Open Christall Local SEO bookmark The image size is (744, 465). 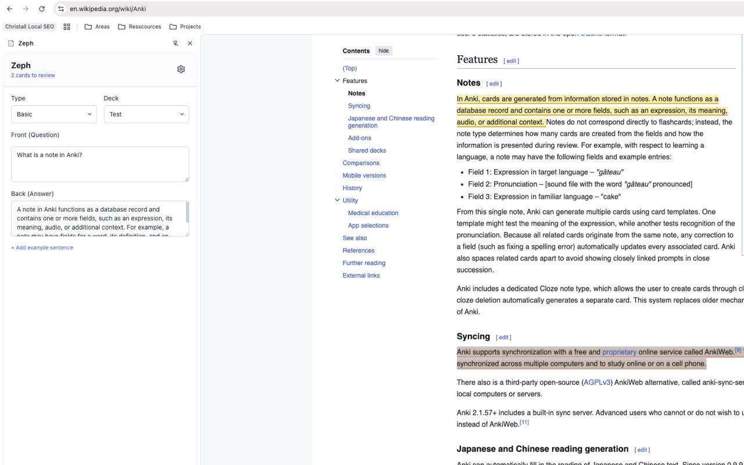pos(30,27)
